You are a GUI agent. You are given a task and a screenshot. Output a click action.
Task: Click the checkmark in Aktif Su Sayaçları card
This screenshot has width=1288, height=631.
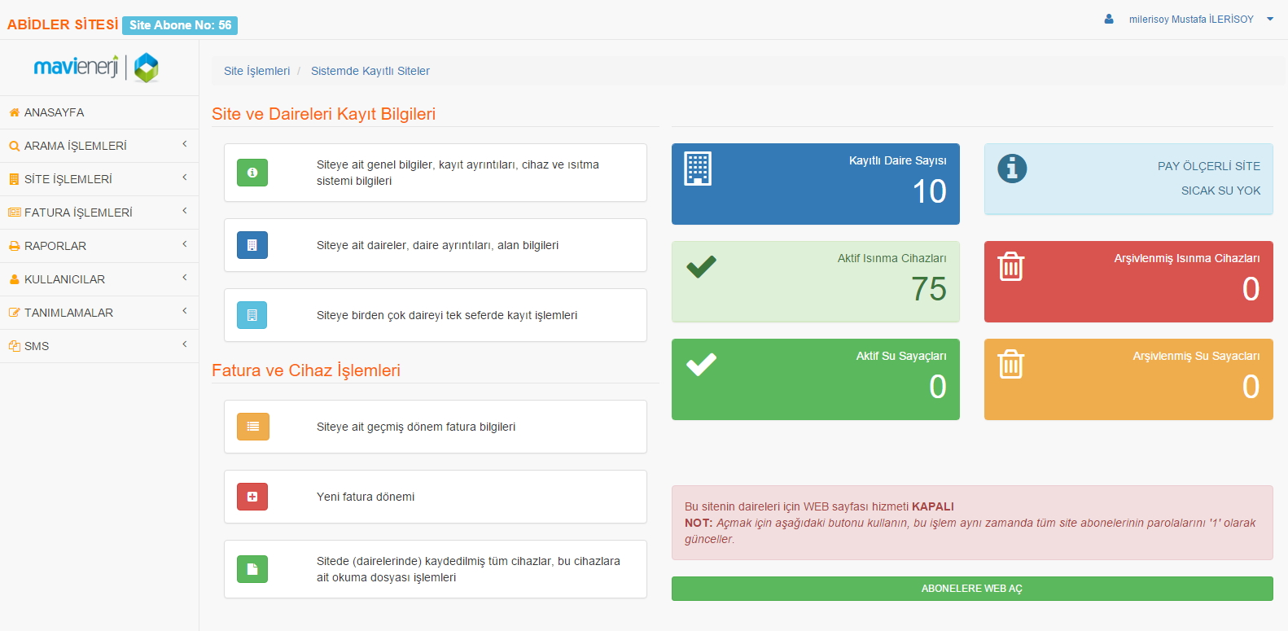pyautogui.click(x=701, y=364)
